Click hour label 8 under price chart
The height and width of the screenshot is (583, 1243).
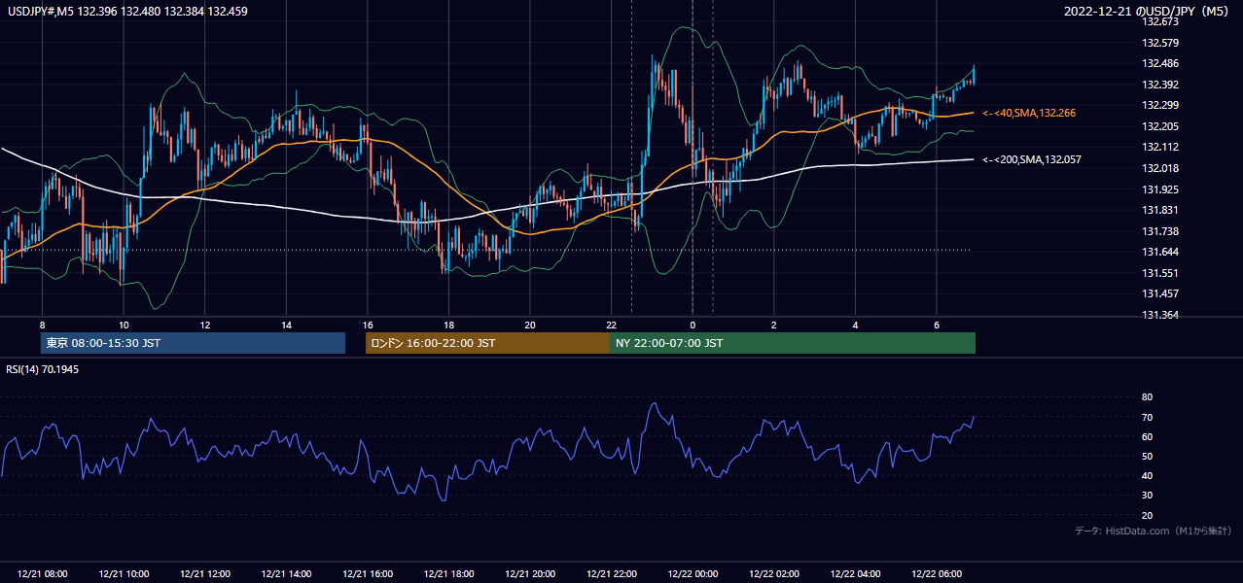42,325
